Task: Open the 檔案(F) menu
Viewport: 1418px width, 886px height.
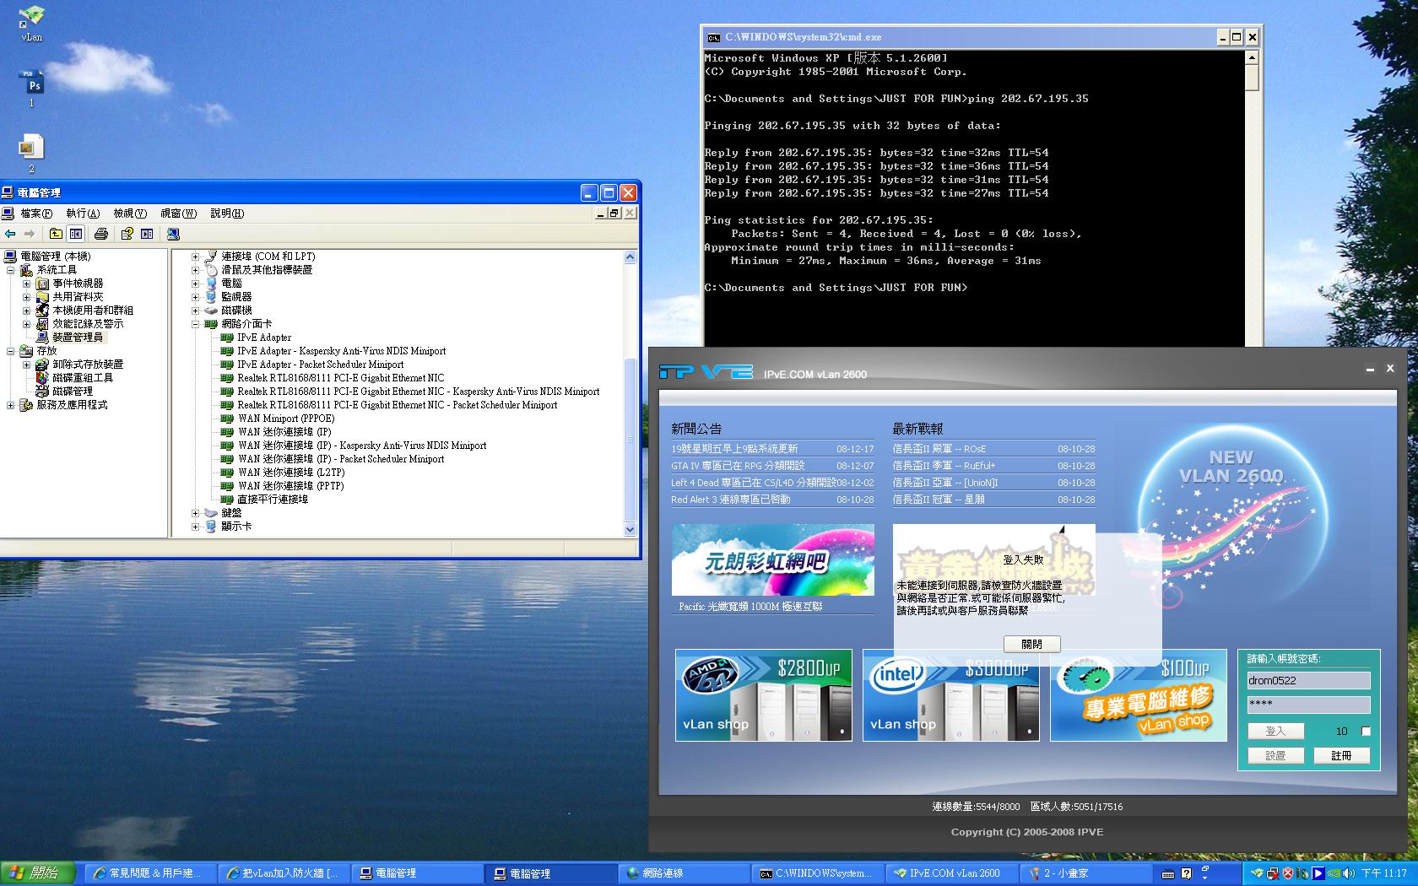Action: pyautogui.click(x=35, y=213)
